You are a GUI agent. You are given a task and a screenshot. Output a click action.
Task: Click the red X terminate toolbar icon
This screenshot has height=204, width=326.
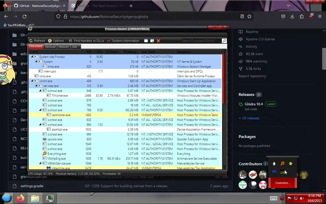[158, 41]
